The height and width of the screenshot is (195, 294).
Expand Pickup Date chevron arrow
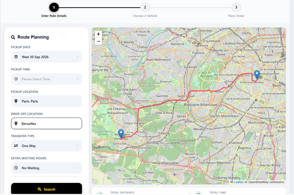pos(78,57)
